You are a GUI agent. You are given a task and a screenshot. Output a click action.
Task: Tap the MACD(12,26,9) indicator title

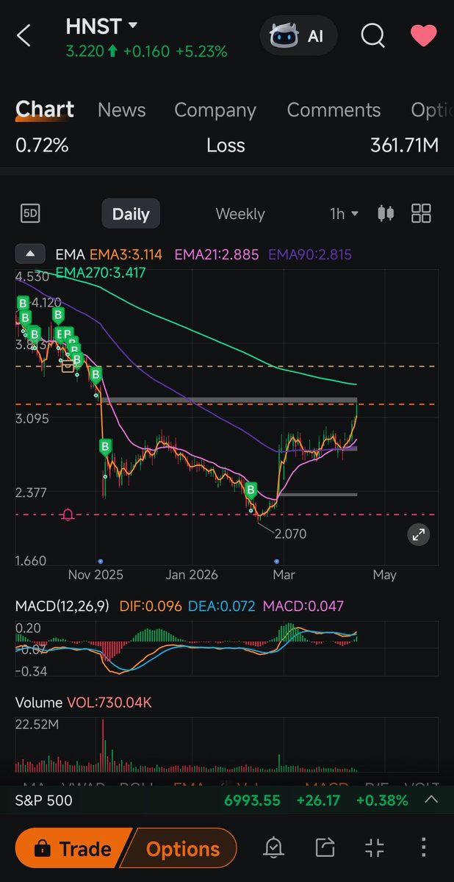pos(62,606)
